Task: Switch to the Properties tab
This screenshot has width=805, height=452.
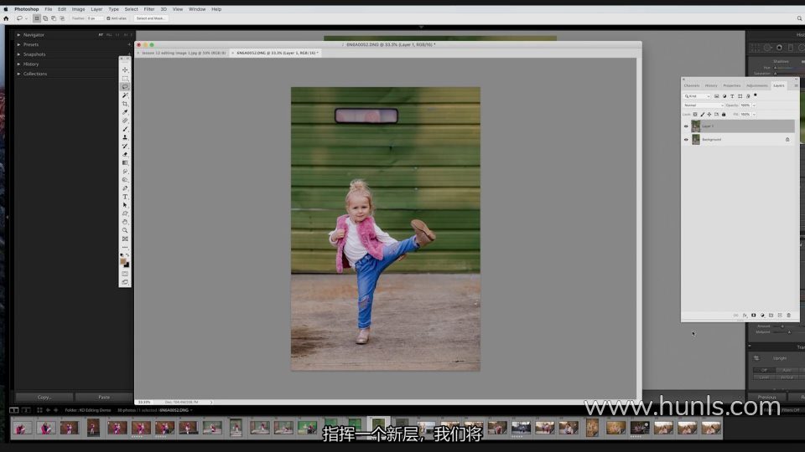Action: tap(731, 85)
